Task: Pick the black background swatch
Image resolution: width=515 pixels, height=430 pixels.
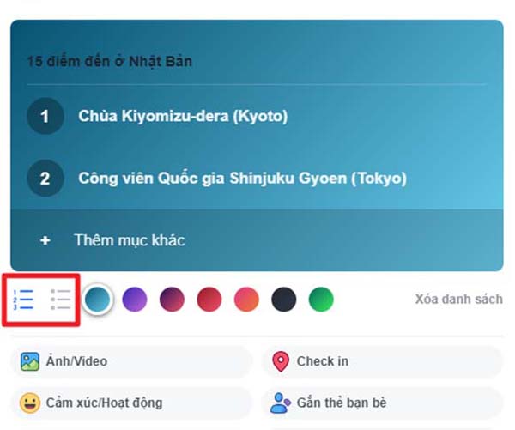Action: pyautogui.click(x=284, y=300)
